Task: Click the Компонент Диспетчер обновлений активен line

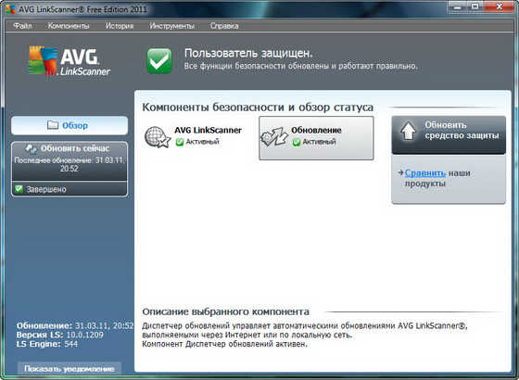Action: tap(224, 344)
